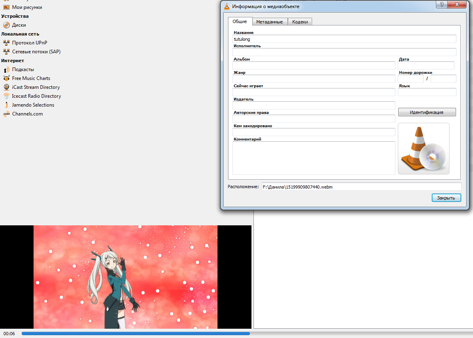Click the Язык input field
473x338 pixels.
tap(427, 92)
